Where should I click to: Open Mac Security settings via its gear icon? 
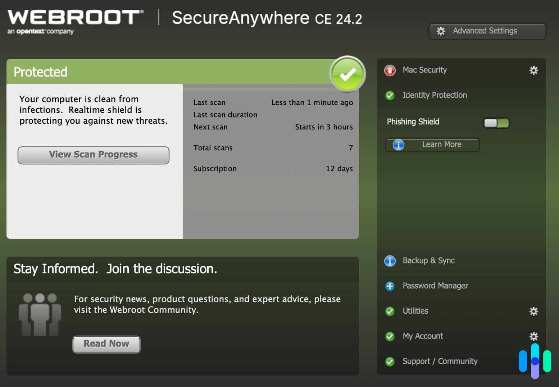[534, 70]
